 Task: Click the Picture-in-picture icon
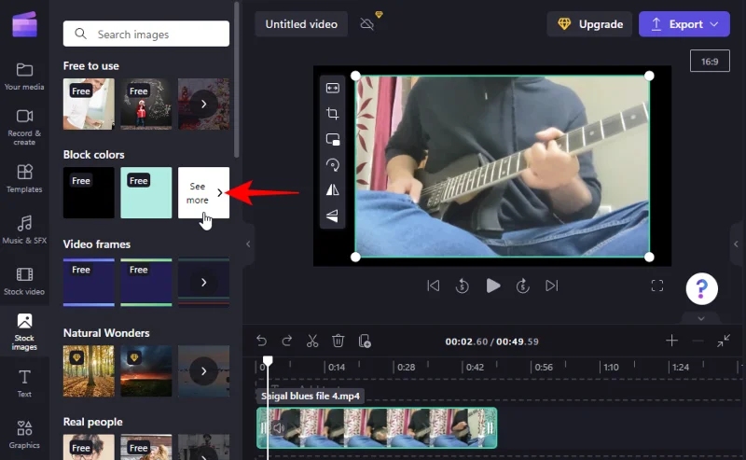point(333,139)
